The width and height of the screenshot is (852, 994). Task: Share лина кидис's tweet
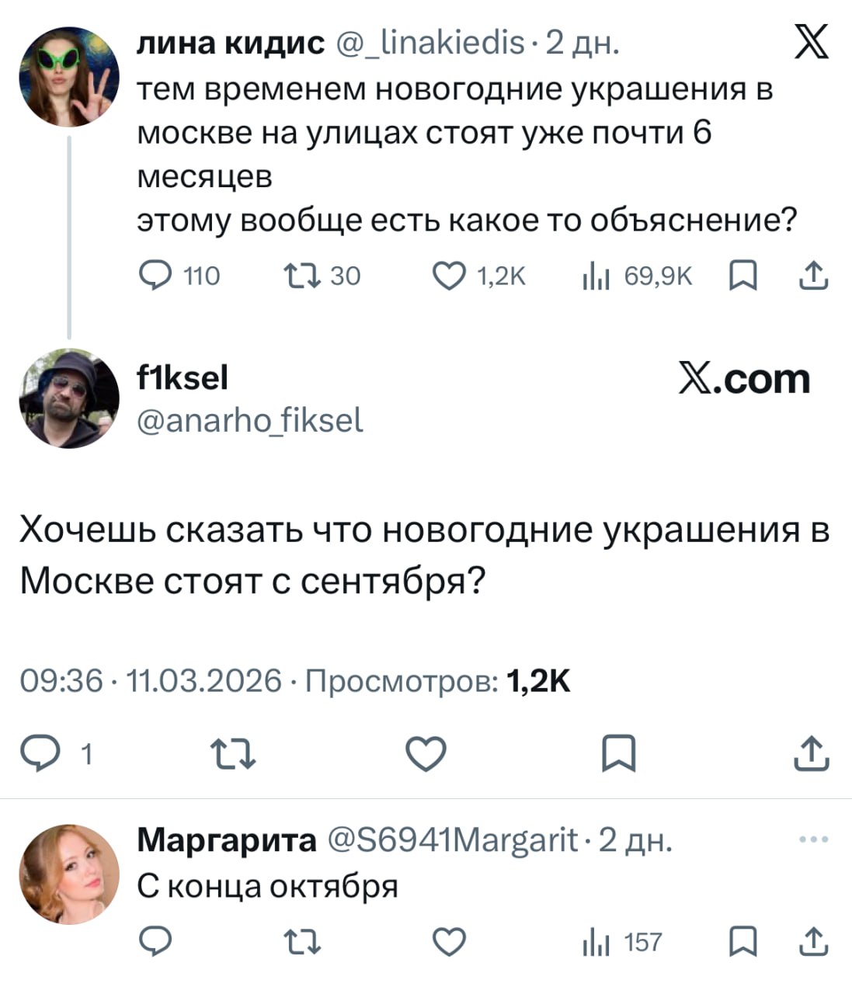pos(812,276)
